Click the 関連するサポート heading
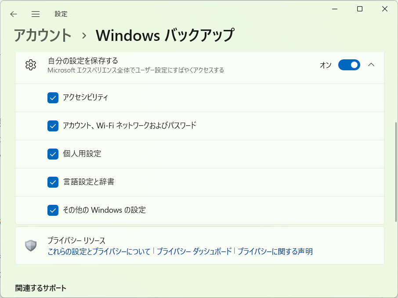The height and width of the screenshot is (298, 398). click(40, 288)
